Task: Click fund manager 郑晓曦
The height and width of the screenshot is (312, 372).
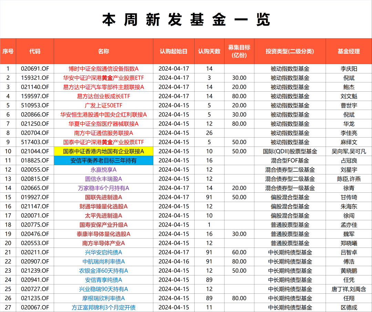Action: (x=349, y=243)
